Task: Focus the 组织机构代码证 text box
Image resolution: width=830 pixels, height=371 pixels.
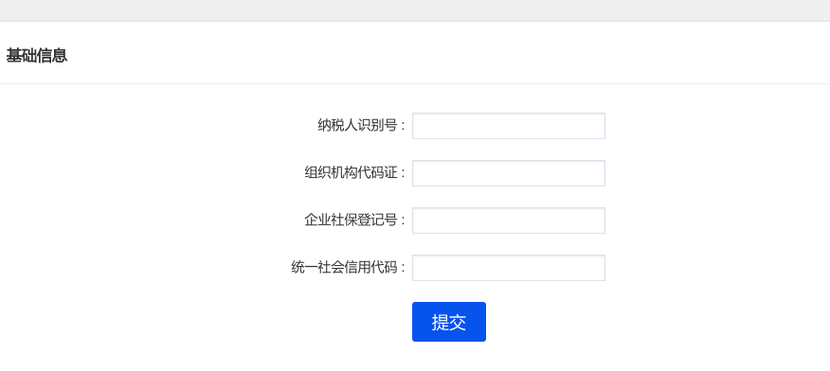Action: [508, 173]
